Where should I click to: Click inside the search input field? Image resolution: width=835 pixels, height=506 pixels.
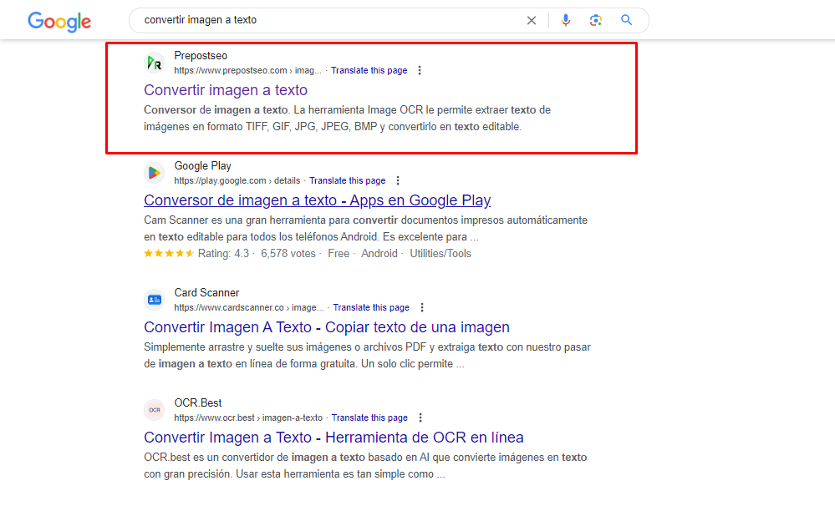tap(334, 19)
